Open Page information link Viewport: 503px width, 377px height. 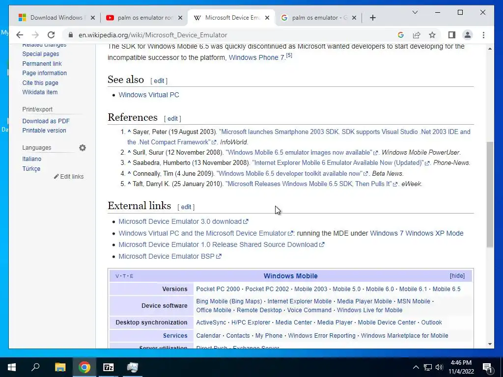45,73
